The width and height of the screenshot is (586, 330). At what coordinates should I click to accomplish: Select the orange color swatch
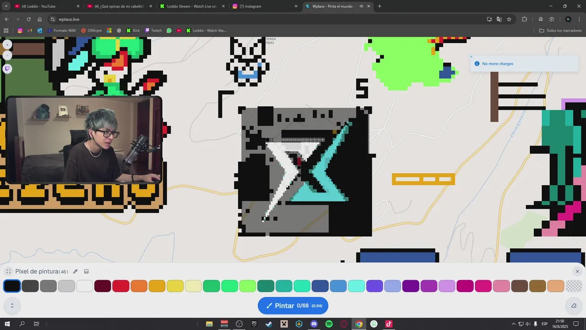tap(139, 286)
